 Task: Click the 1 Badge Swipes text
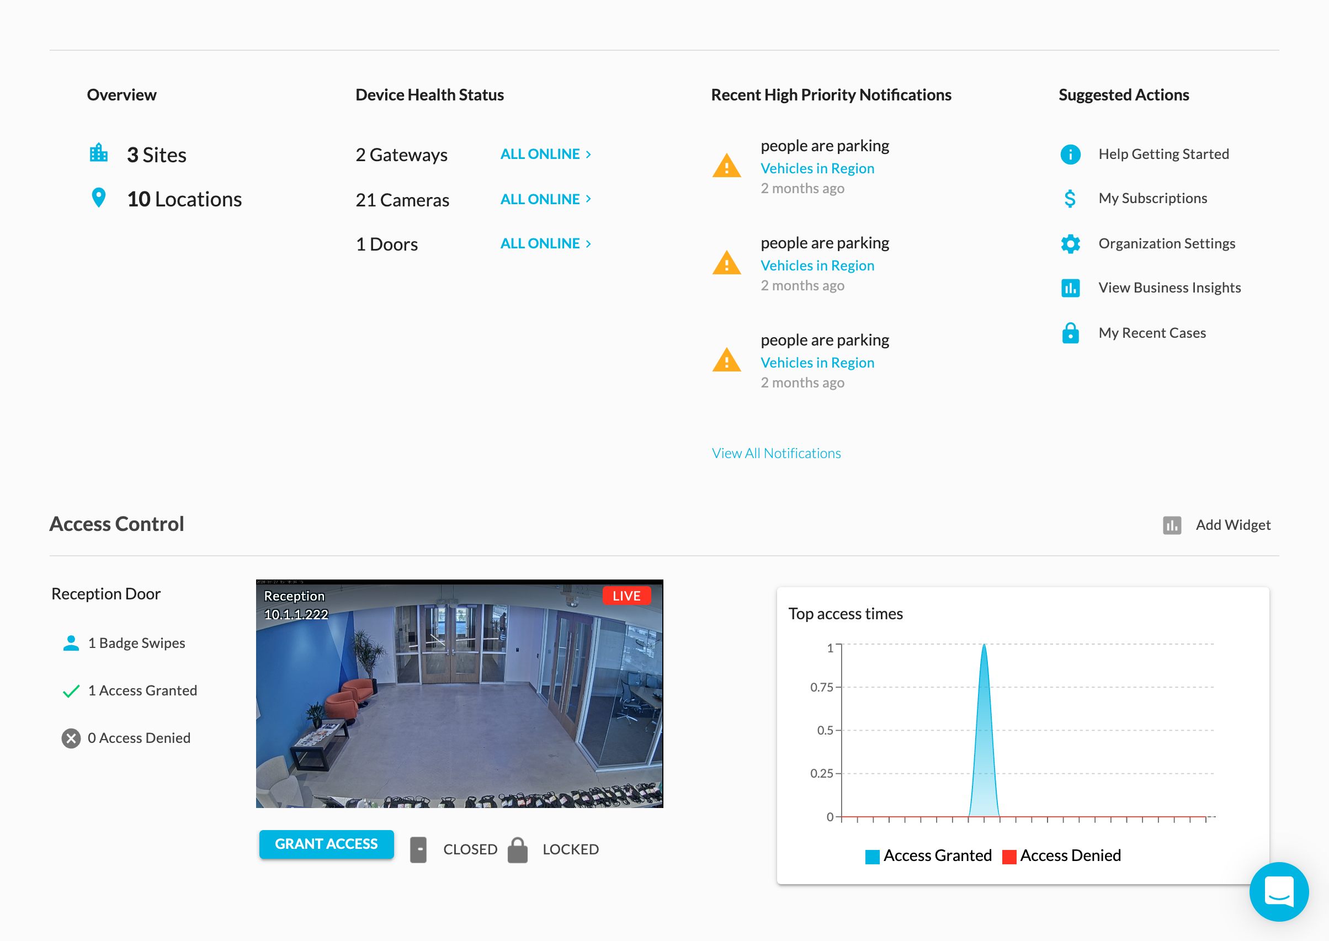click(136, 643)
